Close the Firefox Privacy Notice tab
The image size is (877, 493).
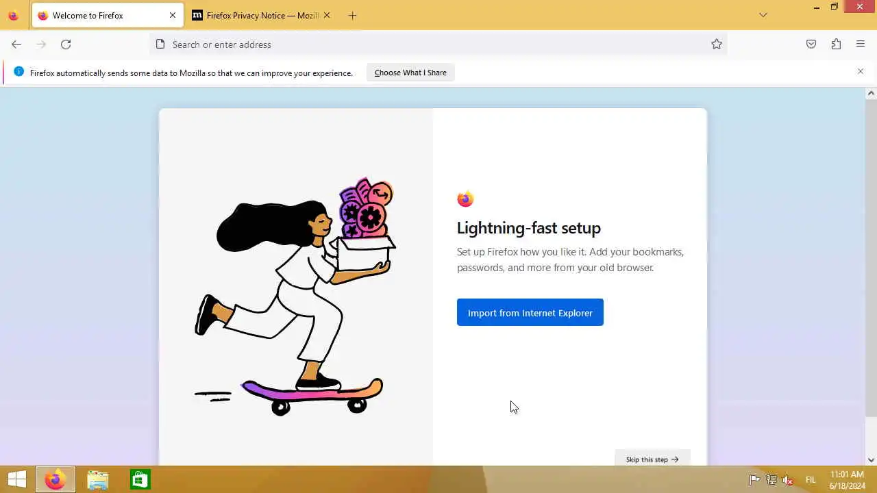tap(326, 15)
